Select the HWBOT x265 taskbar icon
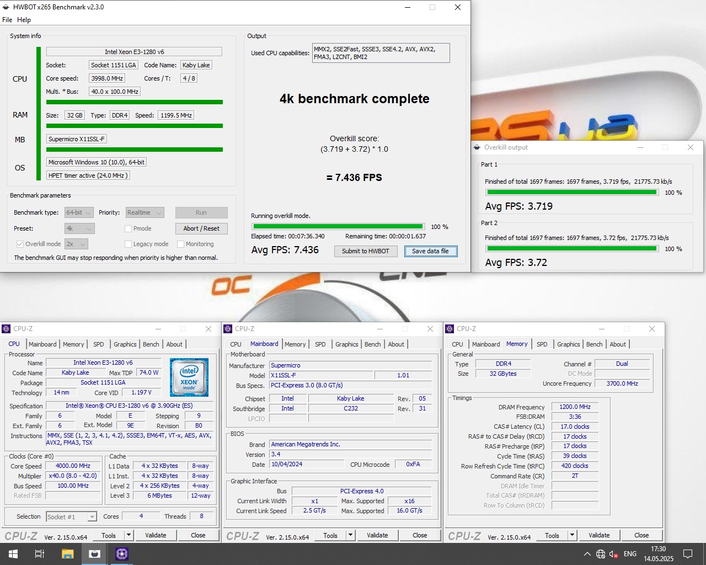 [95, 554]
